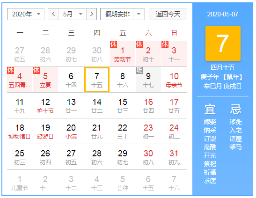The image size is (256, 198).
Task: Select June 4 十三
Action: [x=97, y=183]
